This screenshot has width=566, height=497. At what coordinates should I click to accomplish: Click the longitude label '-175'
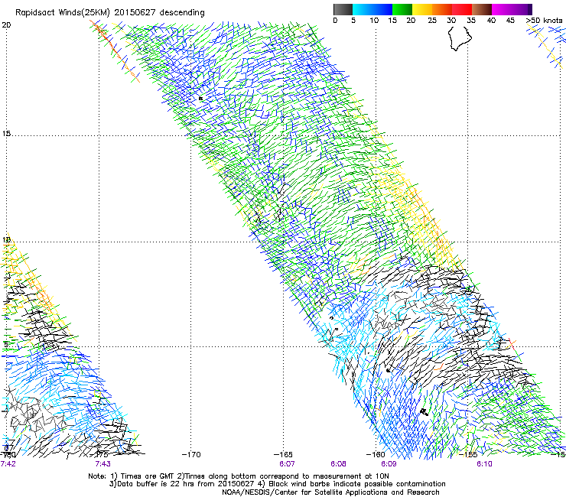point(99,454)
